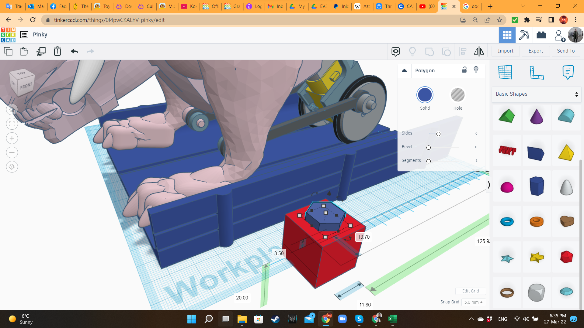Switch polygon to Hole mode
The height and width of the screenshot is (328, 584).
[457, 95]
